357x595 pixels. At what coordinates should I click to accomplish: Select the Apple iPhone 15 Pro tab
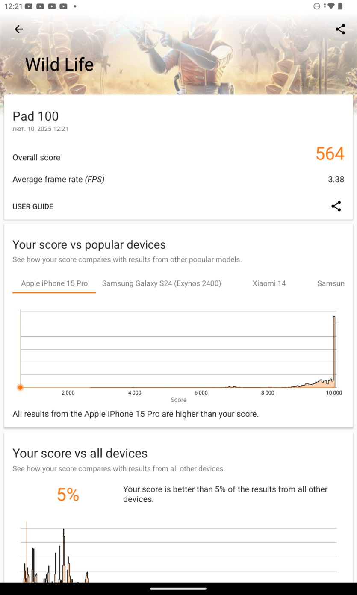point(54,283)
